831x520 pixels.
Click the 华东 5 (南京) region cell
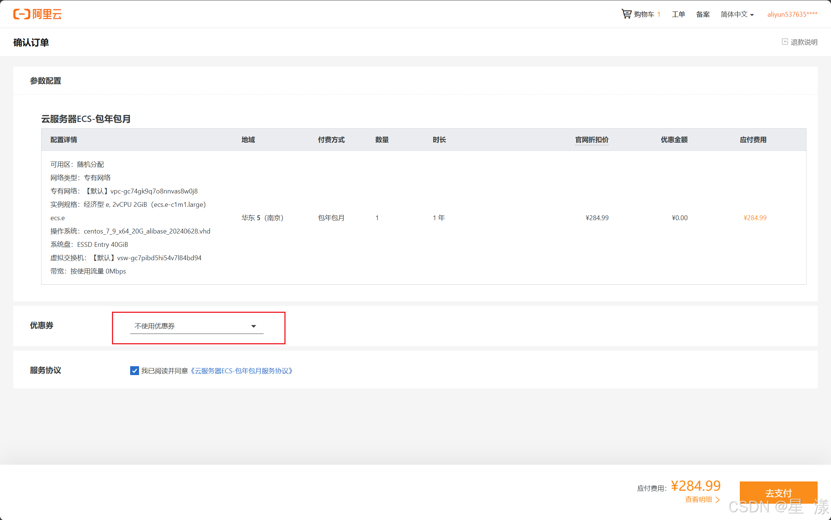tap(263, 218)
